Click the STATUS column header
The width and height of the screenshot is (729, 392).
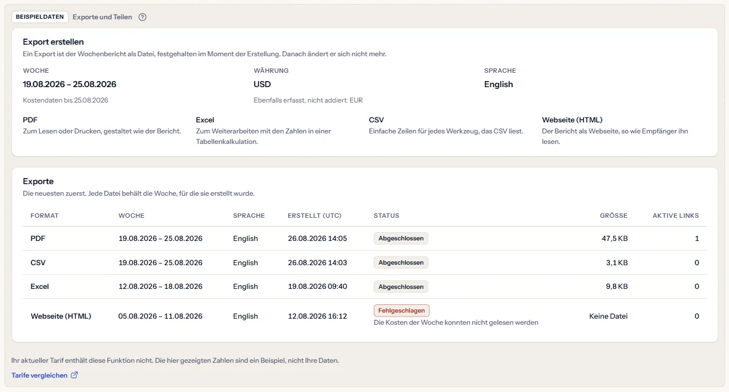pos(386,216)
